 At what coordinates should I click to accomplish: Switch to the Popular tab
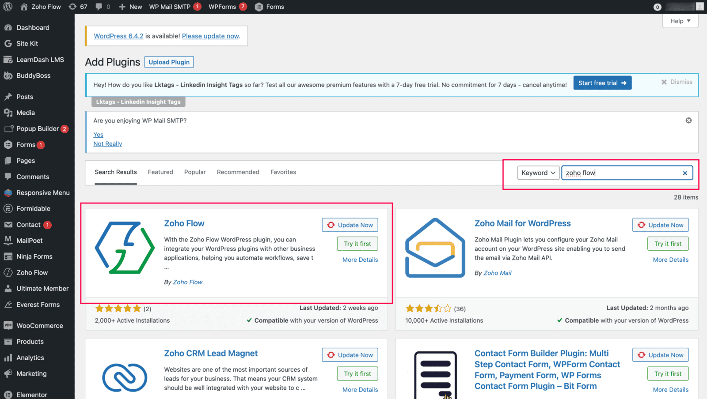(x=195, y=172)
